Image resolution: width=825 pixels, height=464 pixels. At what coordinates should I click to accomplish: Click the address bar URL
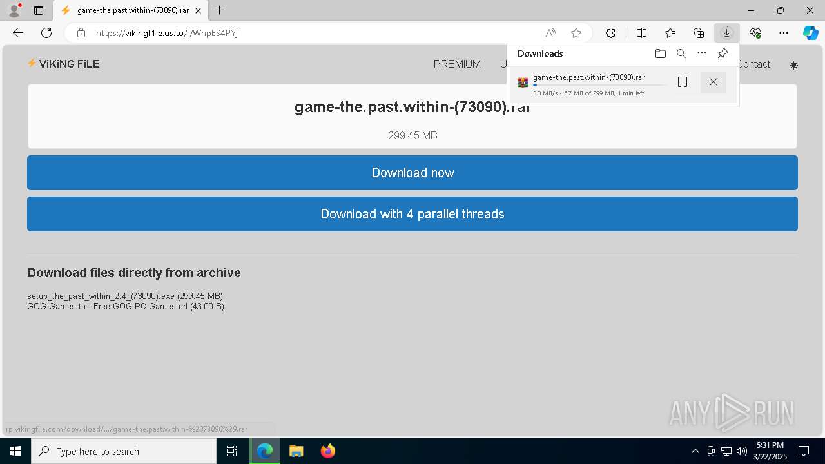click(x=170, y=33)
